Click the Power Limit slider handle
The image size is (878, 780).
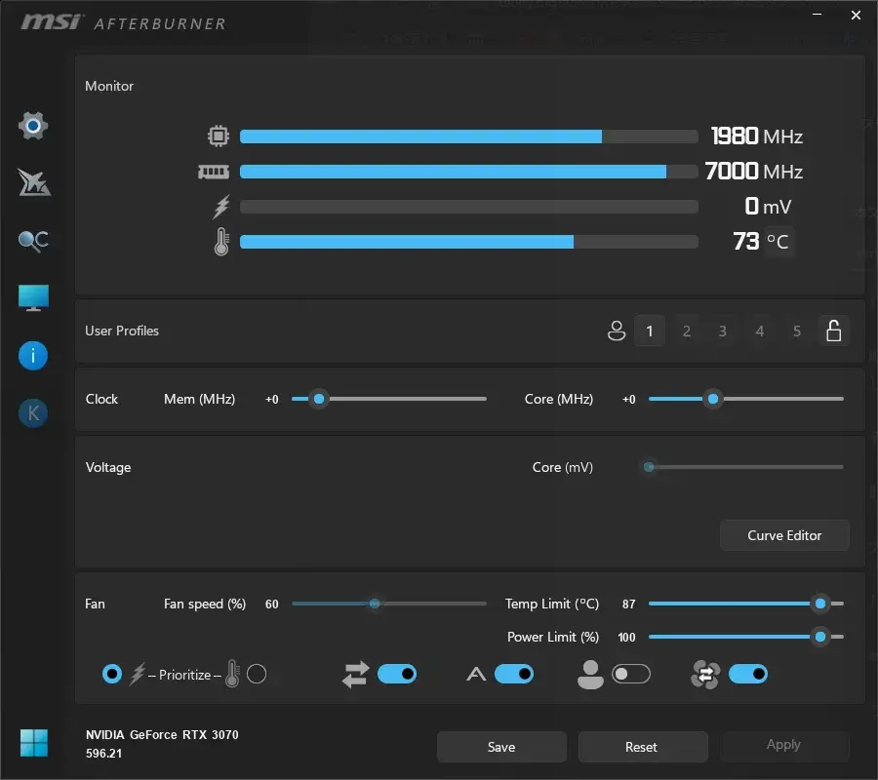[x=820, y=637]
